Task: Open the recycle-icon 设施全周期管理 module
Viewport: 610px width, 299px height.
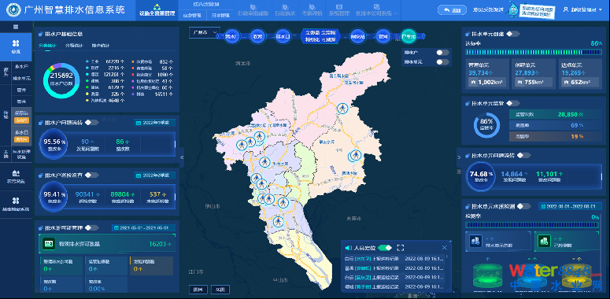Action: click(x=157, y=10)
